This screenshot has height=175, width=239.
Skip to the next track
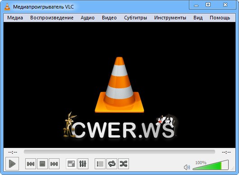54,164
